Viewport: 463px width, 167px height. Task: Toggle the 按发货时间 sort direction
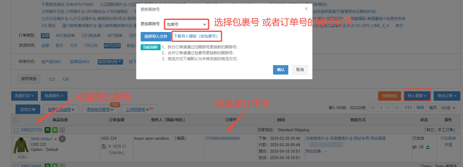point(110,62)
